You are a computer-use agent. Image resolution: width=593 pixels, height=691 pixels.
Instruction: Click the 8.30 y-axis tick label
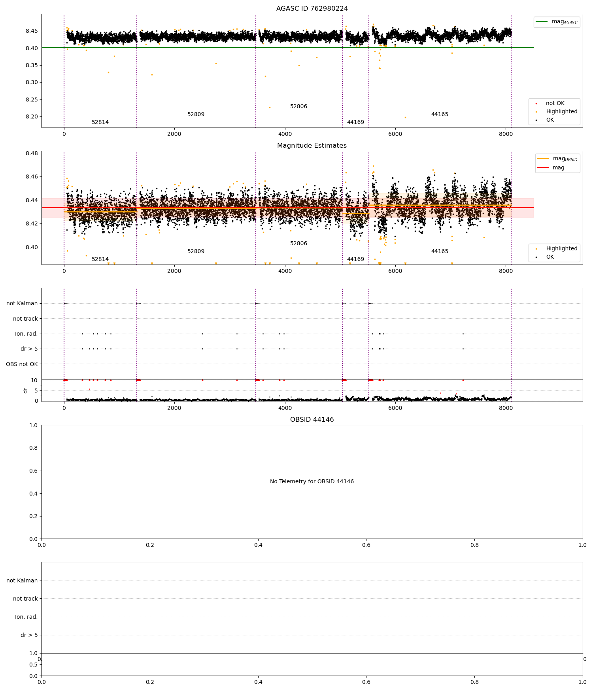(x=32, y=83)
